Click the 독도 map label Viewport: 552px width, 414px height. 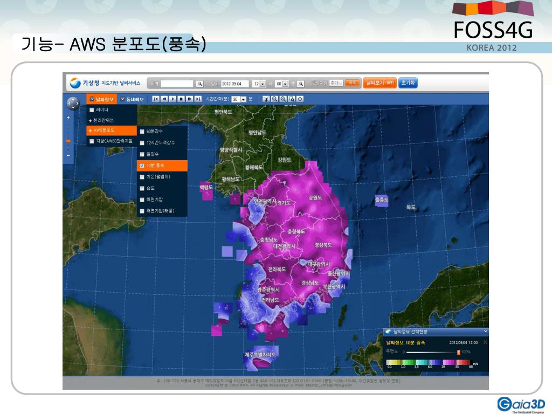pyautogui.click(x=411, y=207)
